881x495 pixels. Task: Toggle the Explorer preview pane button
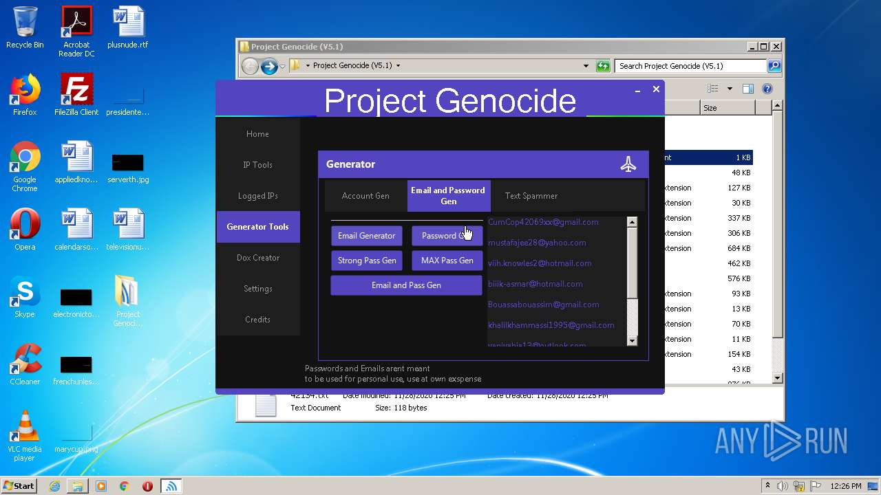point(748,89)
